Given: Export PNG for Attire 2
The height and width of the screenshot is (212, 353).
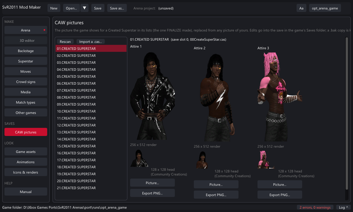Looking at the screenshot, I should point(216,195).
